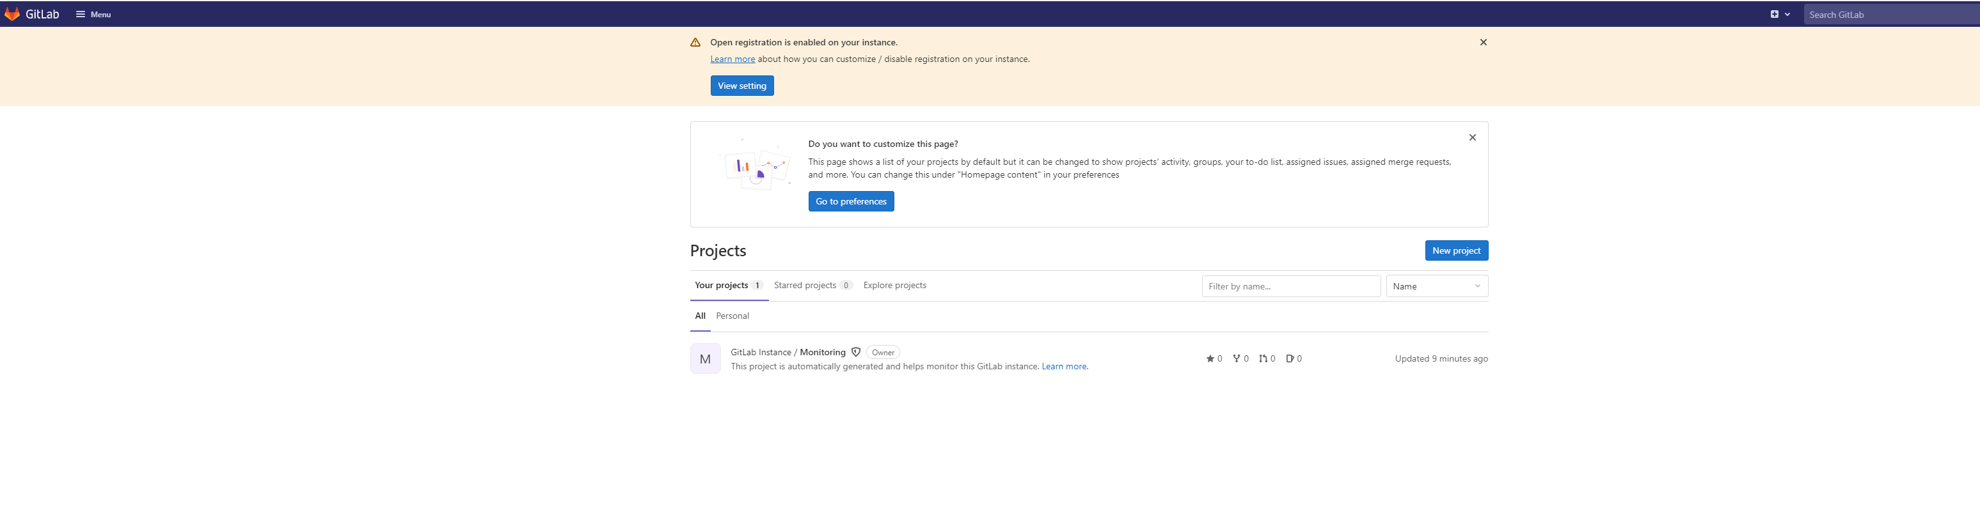Click Go to preferences button
1980x522 pixels.
(x=851, y=202)
